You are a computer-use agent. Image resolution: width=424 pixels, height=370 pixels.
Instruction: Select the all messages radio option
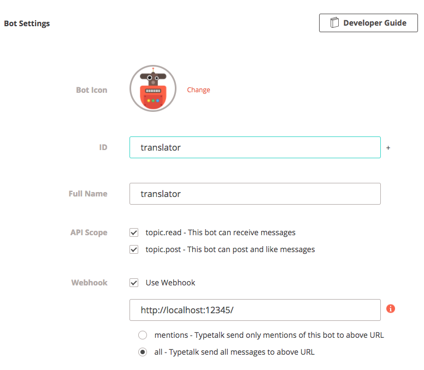pos(143,352)
